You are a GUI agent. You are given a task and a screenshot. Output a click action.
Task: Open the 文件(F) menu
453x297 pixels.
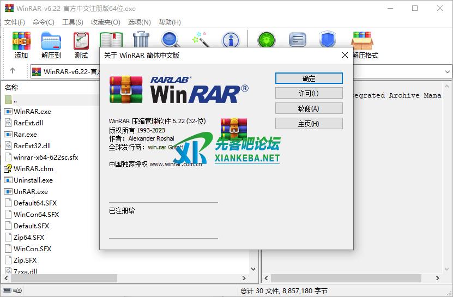point(15,22)
